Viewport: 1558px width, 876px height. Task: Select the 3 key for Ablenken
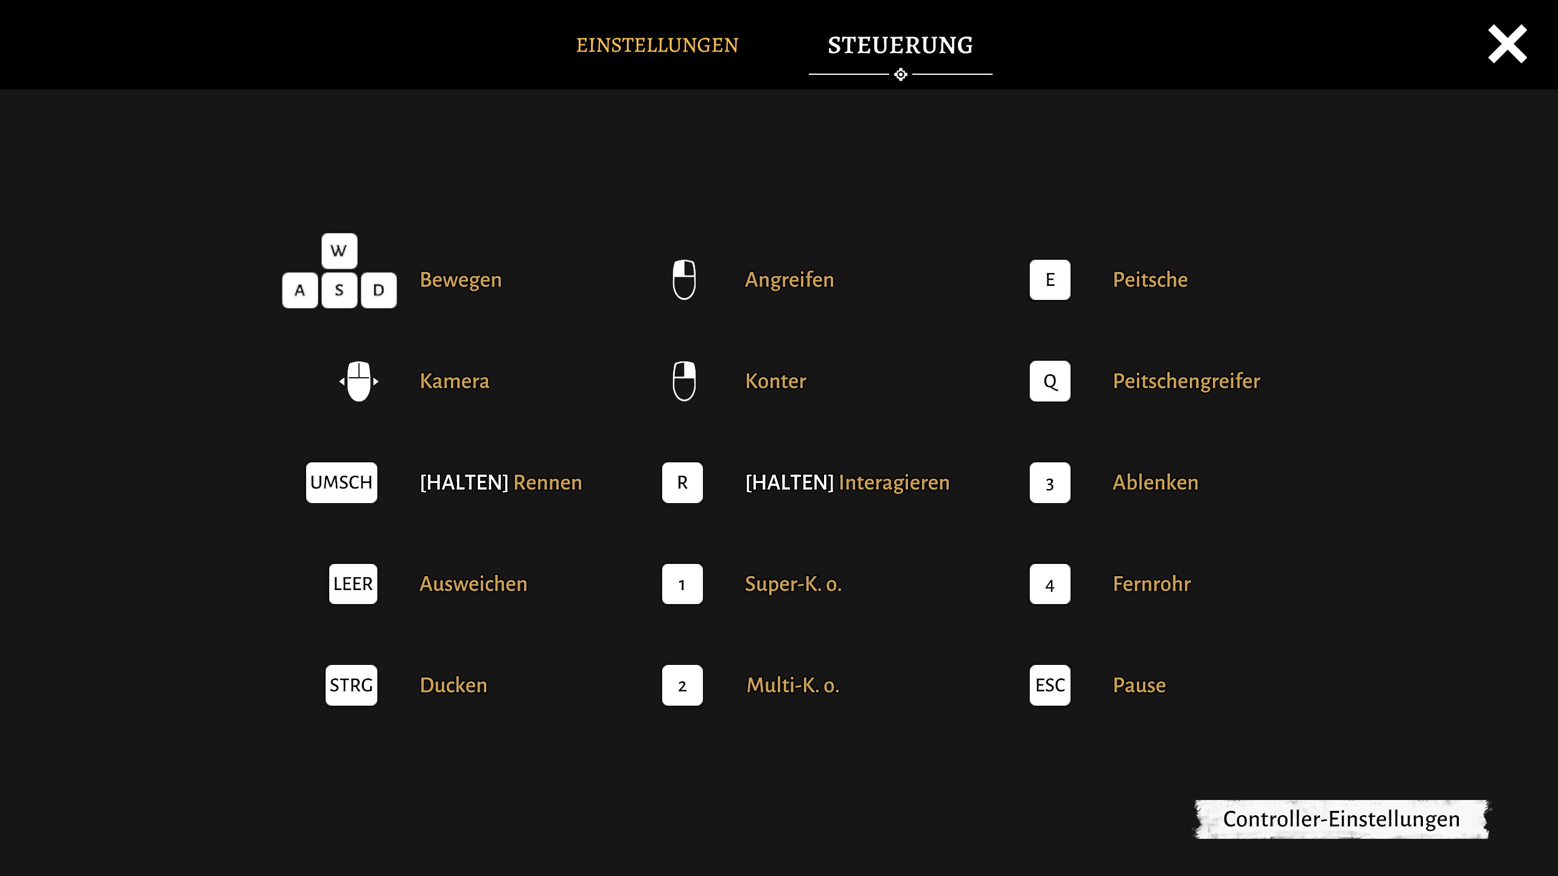coord(1050,482)
